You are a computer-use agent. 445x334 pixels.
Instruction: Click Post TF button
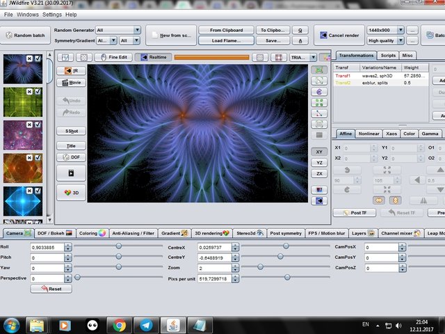pos(354,212)
